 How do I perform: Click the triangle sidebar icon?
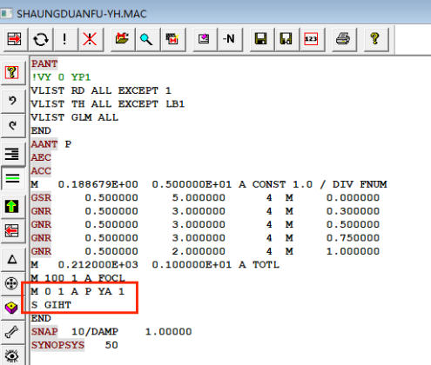pyautogui.click(x=12, y=259)
